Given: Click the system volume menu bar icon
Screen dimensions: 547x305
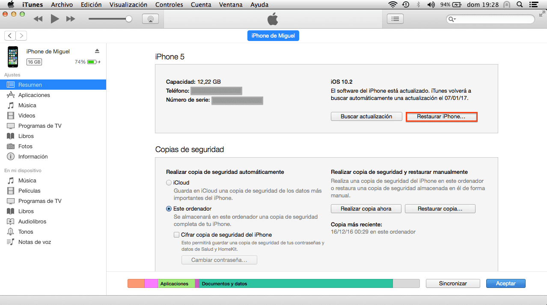Looking at the screenshot, I should click(x=431, y=5).
